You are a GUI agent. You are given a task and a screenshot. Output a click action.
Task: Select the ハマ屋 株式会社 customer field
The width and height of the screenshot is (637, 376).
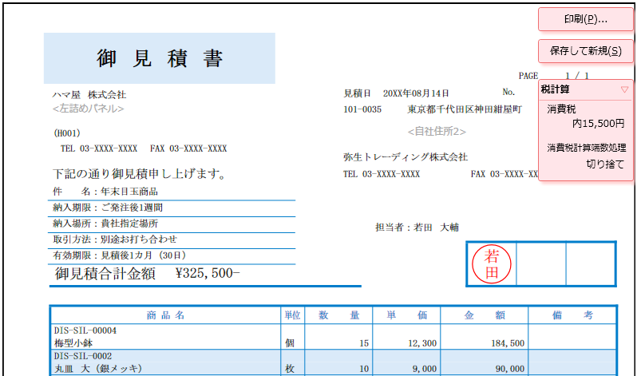(89, 94)
